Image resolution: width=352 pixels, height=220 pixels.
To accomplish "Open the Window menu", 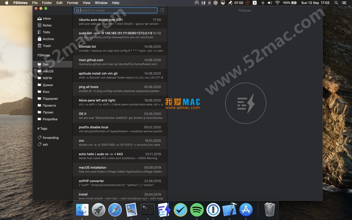I will (x=101, y=3).
